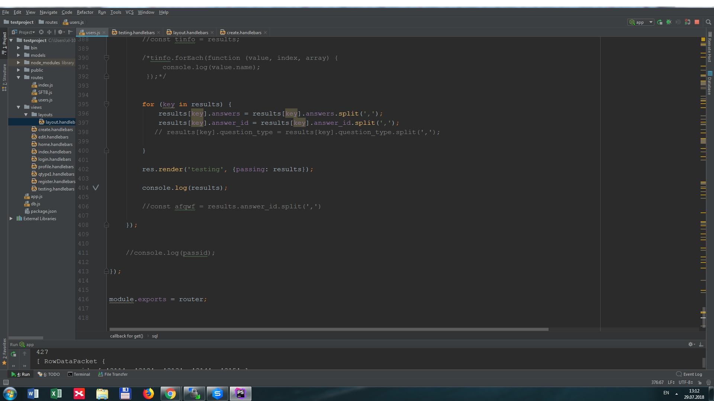Click editor horizontal scrollbar
The width and height of the screenshot is (714, 401).
pos(329,329)
